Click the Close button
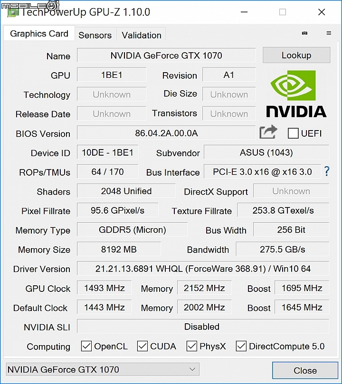The image size is (342, 384). pos(305,370)
